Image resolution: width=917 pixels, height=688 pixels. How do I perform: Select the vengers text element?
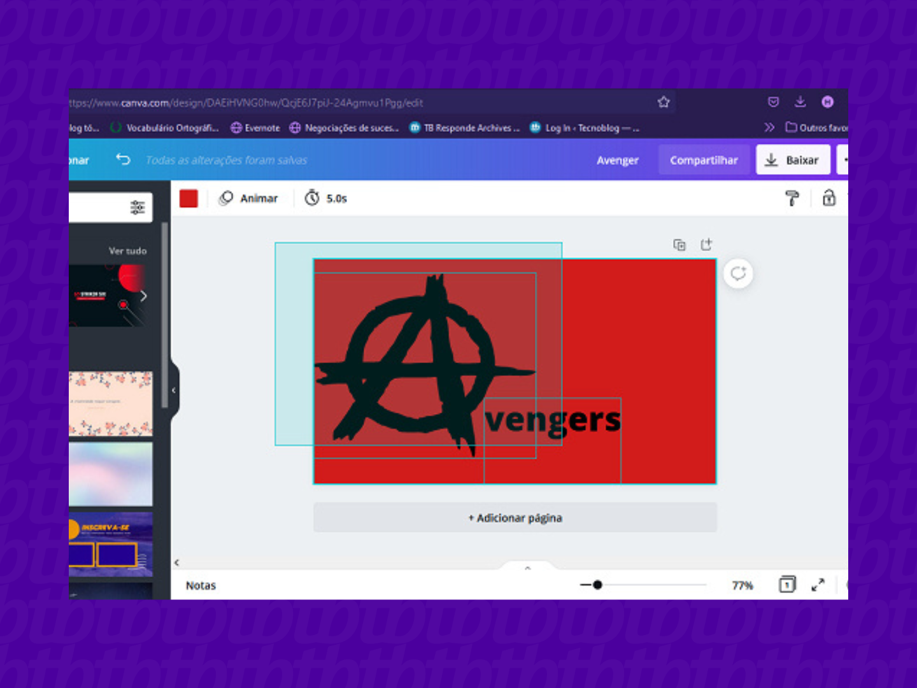point(552,421)
